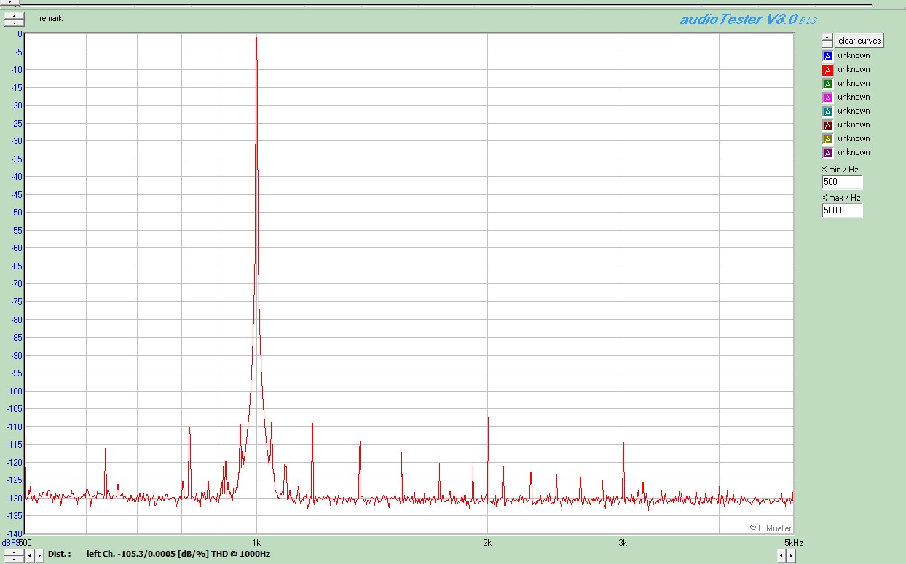906x564 pixels.
Task: Click up arrow beside clear curves
Action: point(827,37)
